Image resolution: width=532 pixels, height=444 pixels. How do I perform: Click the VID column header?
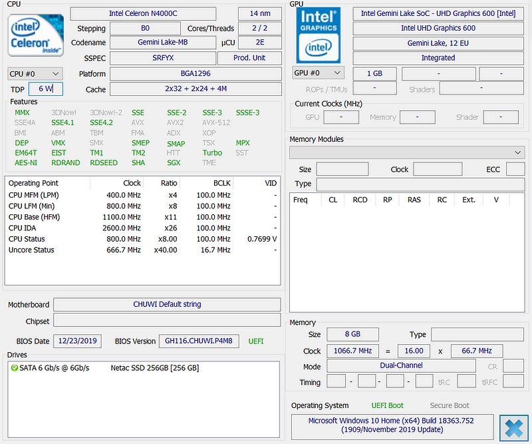pos(271,183)
